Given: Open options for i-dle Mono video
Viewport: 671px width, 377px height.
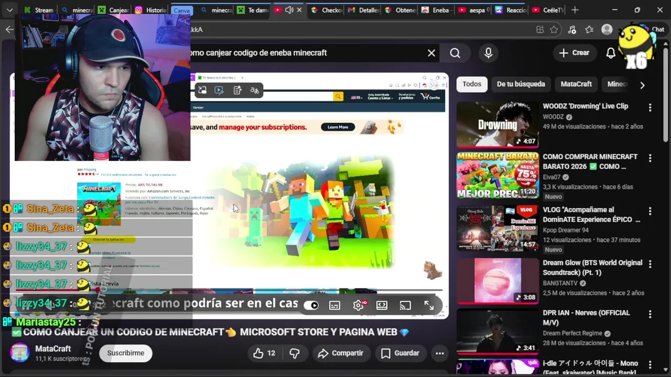Looking at the screenshot, I should click(650, 364).
